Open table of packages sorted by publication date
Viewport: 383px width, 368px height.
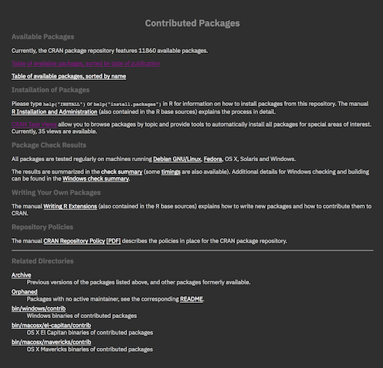point(86,63)
